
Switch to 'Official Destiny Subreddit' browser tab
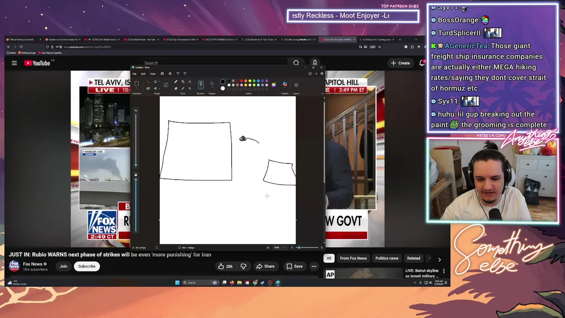point(23,40)
